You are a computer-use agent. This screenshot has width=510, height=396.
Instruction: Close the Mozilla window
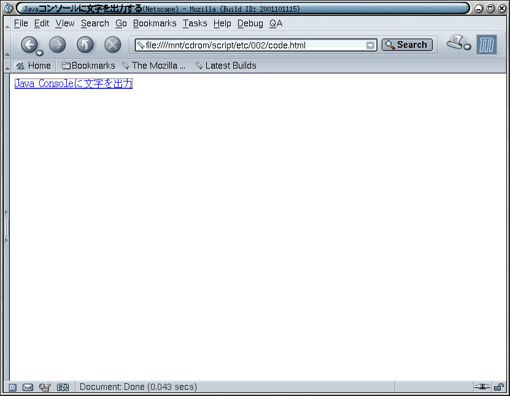501,9
